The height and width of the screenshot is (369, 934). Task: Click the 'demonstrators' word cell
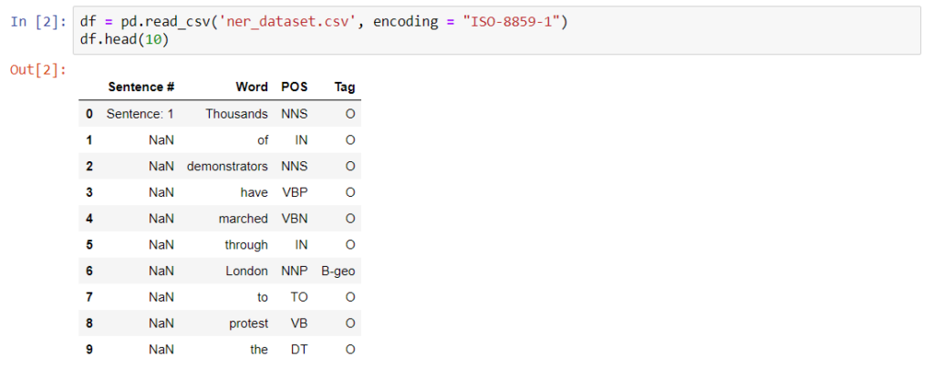click(x=227, y=166)
